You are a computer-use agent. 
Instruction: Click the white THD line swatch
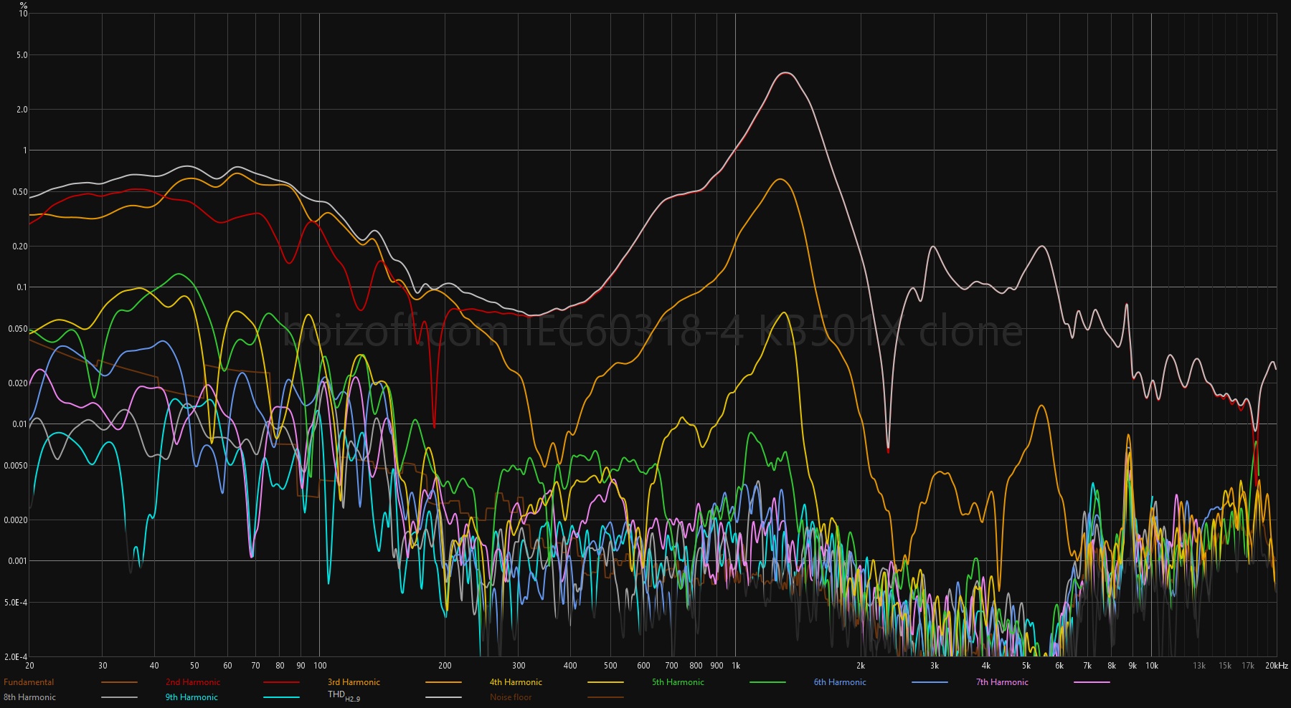(x=443, y=697)
